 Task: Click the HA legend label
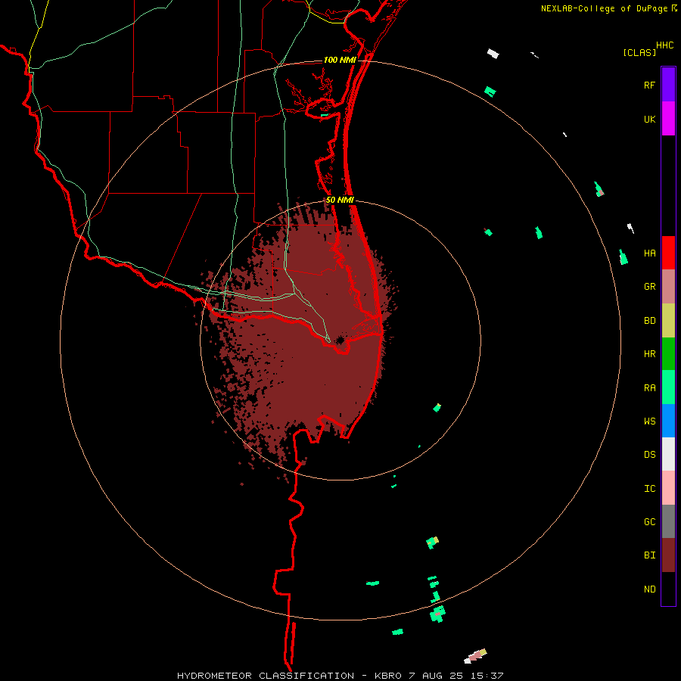point(649,253)
